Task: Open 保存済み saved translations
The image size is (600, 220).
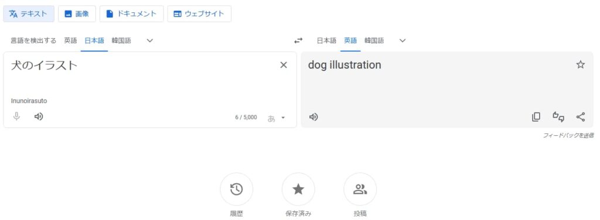Action: coord(298,189)
